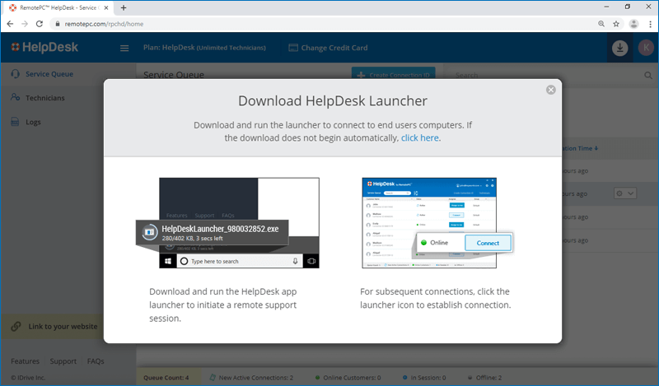659x386 pixels.
Task: Click the download launcher icon in header
Action: click(619, 48)
